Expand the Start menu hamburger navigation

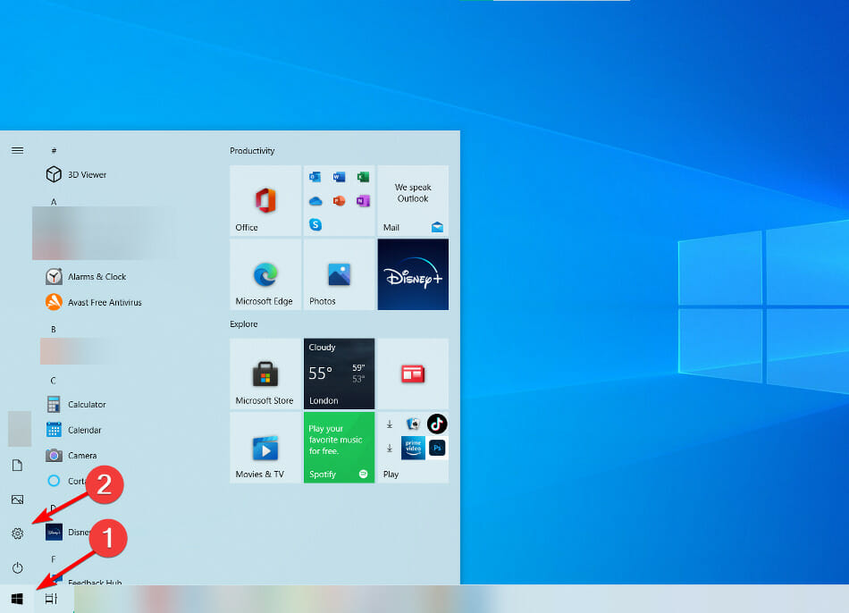tap(17, 150)
